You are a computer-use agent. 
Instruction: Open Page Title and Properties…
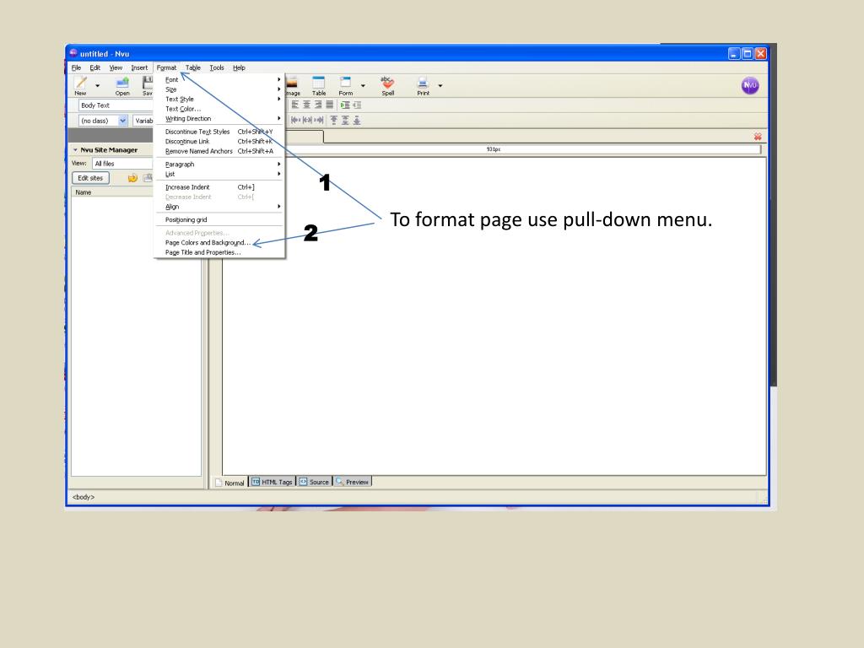[x=220, y=252]
